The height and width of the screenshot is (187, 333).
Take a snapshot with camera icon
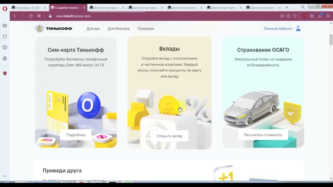tap(282, 16)
